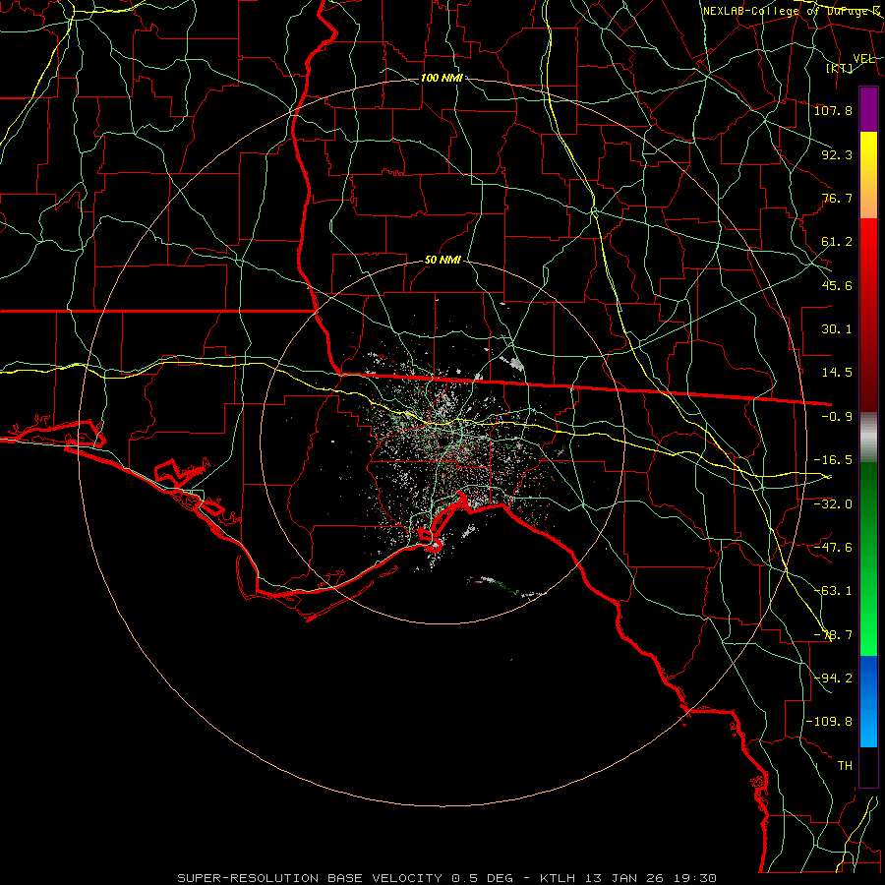Click the TH label at scale bottom

click(845, 766)
